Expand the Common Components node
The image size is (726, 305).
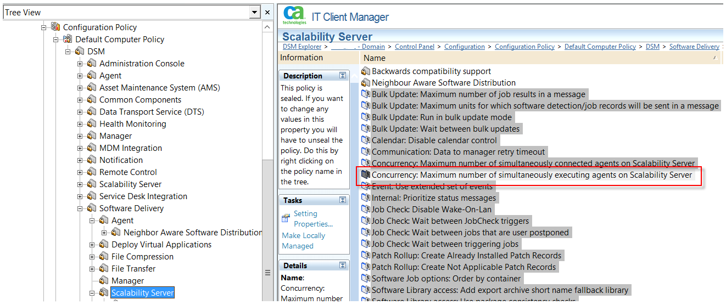pyautogui.click(x=80, y=100)
